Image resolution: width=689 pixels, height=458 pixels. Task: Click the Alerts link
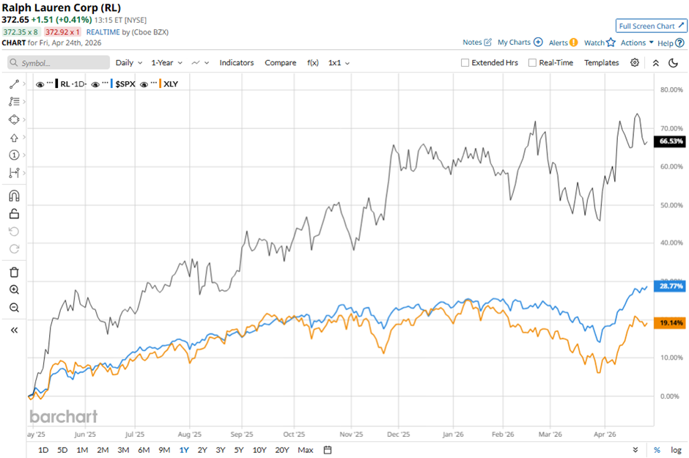pos(558,43)
